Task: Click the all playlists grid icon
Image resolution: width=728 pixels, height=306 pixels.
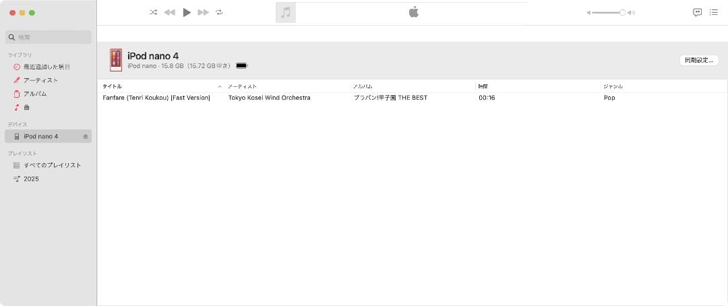Action: 17,165
